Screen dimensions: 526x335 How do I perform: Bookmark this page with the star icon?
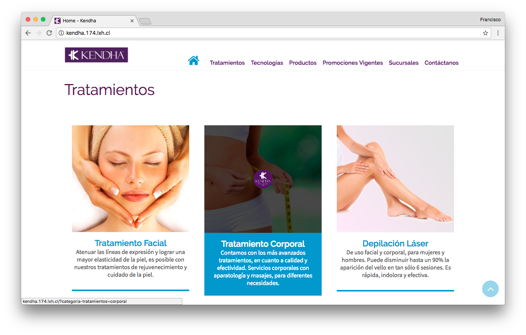486,33
